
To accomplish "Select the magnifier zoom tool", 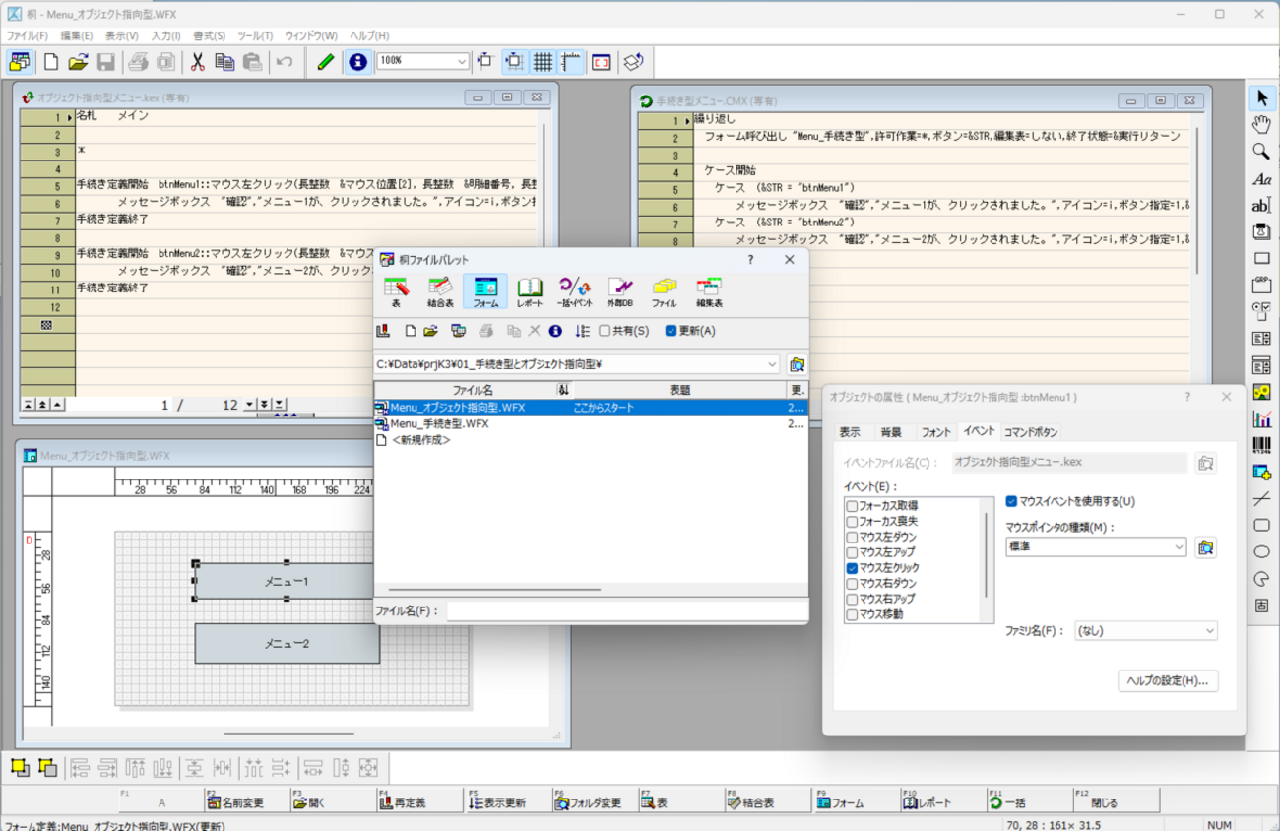I will 1261,152.
